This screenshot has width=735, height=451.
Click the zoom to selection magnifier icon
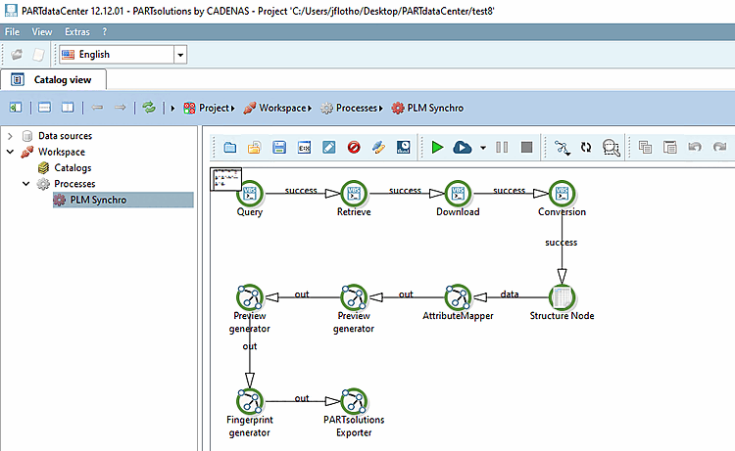pyautogui.click(x=612, y=148)
